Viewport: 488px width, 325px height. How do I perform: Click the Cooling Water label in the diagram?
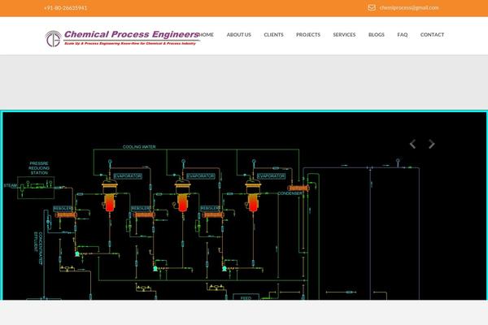click(139, 147)
